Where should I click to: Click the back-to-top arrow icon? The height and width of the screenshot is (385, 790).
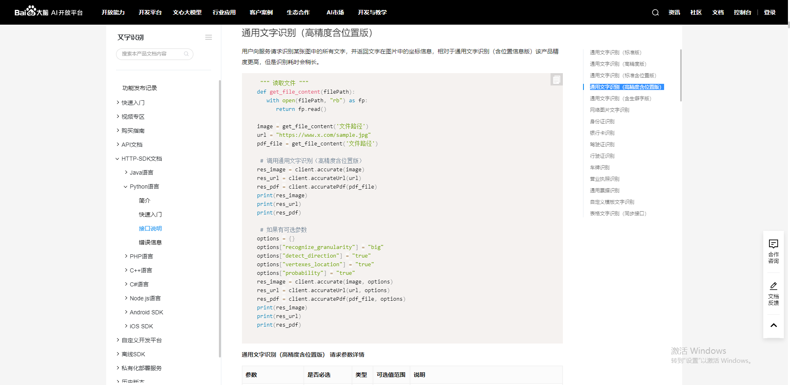click(x=774, y=325)
